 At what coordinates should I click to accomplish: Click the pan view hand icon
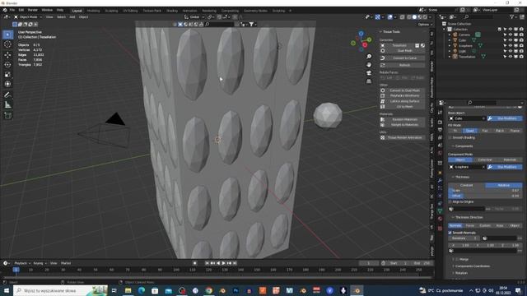tap(369, 64)
